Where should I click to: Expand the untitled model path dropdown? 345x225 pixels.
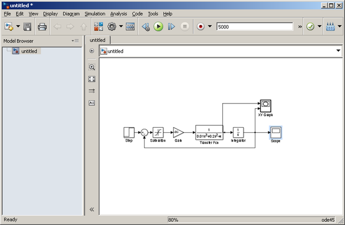(338, 51)
